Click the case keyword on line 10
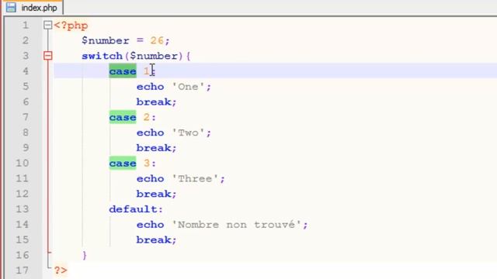Image resolution: width=497 pixels, height=279 pixels. [123, 164]
